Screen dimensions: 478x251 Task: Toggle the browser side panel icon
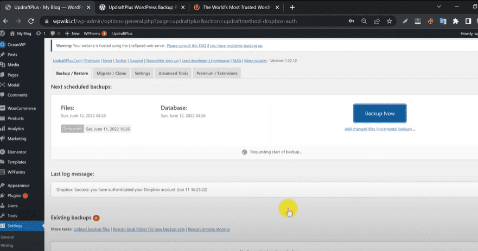[468, 21]
